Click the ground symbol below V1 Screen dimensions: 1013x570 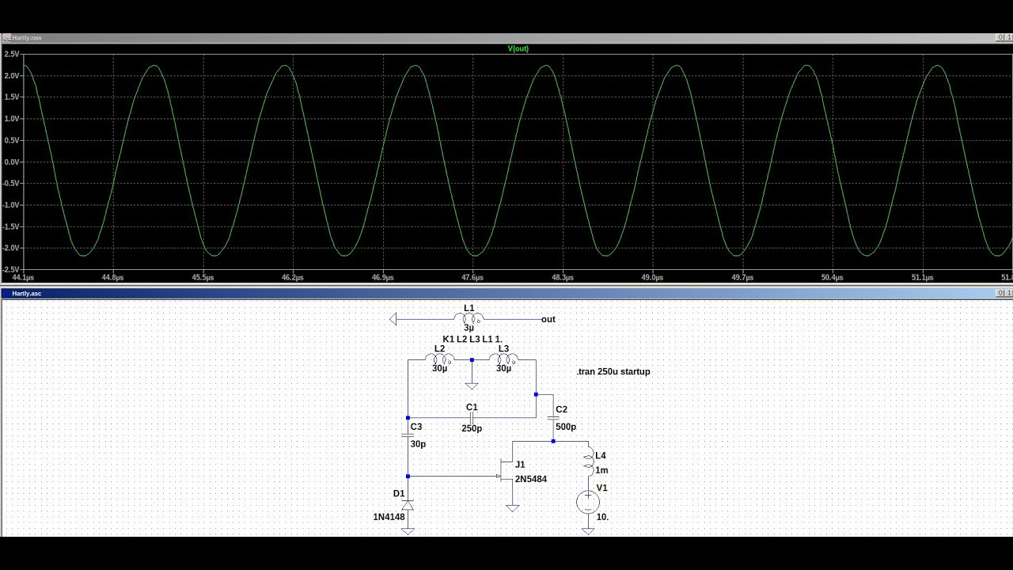pyautogui.click(x=588, y=531)
